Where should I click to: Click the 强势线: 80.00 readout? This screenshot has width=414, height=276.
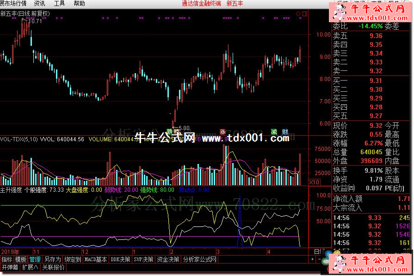tap(157, 190)
